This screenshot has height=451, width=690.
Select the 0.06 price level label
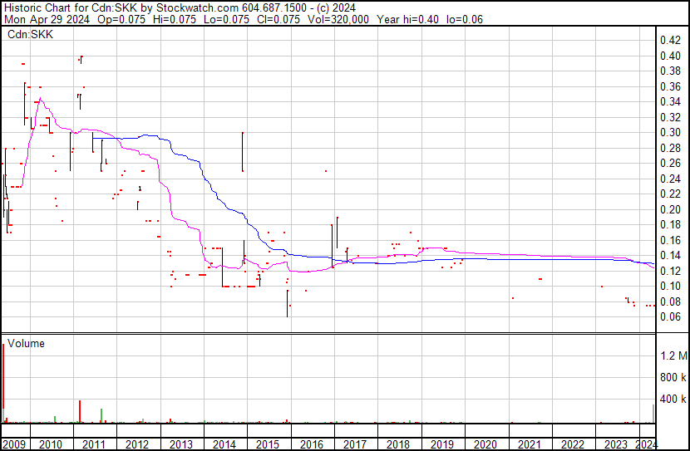pos(670,316)
